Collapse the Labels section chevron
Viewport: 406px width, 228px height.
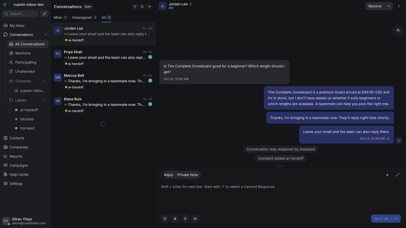(x=43, y=100)
